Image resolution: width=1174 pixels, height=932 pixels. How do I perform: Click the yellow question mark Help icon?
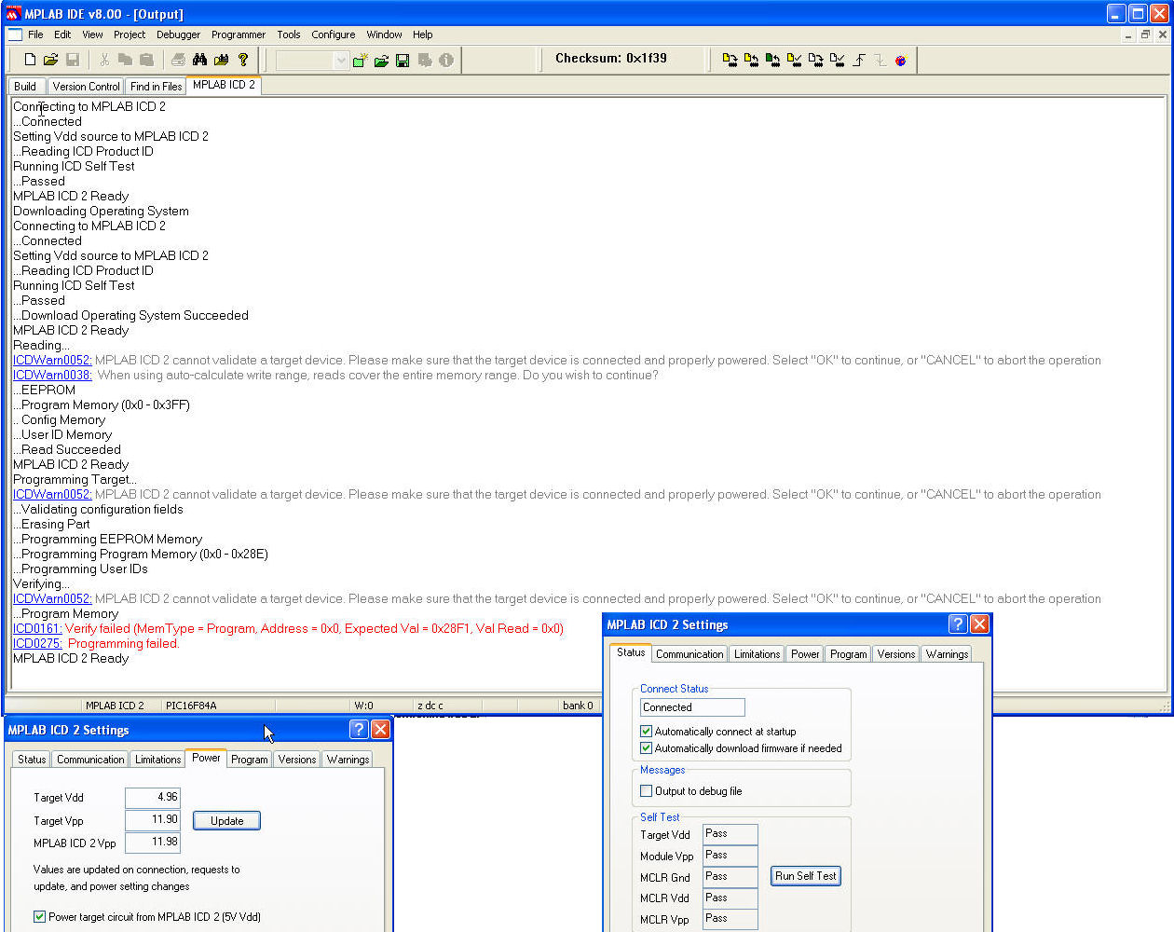tap(243, 60)
